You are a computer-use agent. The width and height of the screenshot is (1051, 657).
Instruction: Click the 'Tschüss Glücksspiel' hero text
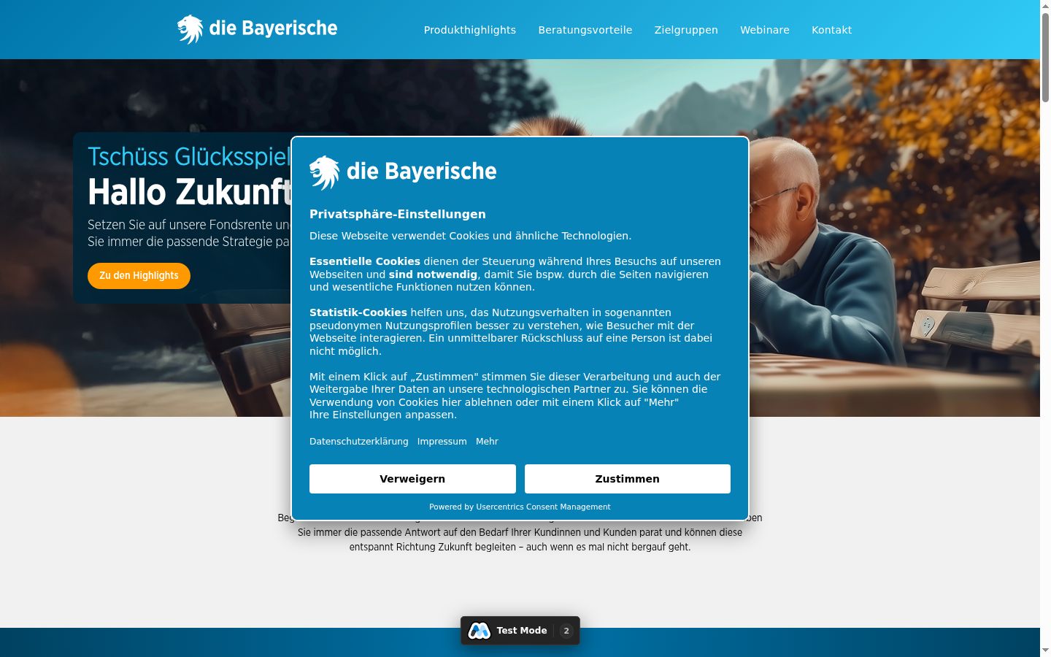pos(189,157)
